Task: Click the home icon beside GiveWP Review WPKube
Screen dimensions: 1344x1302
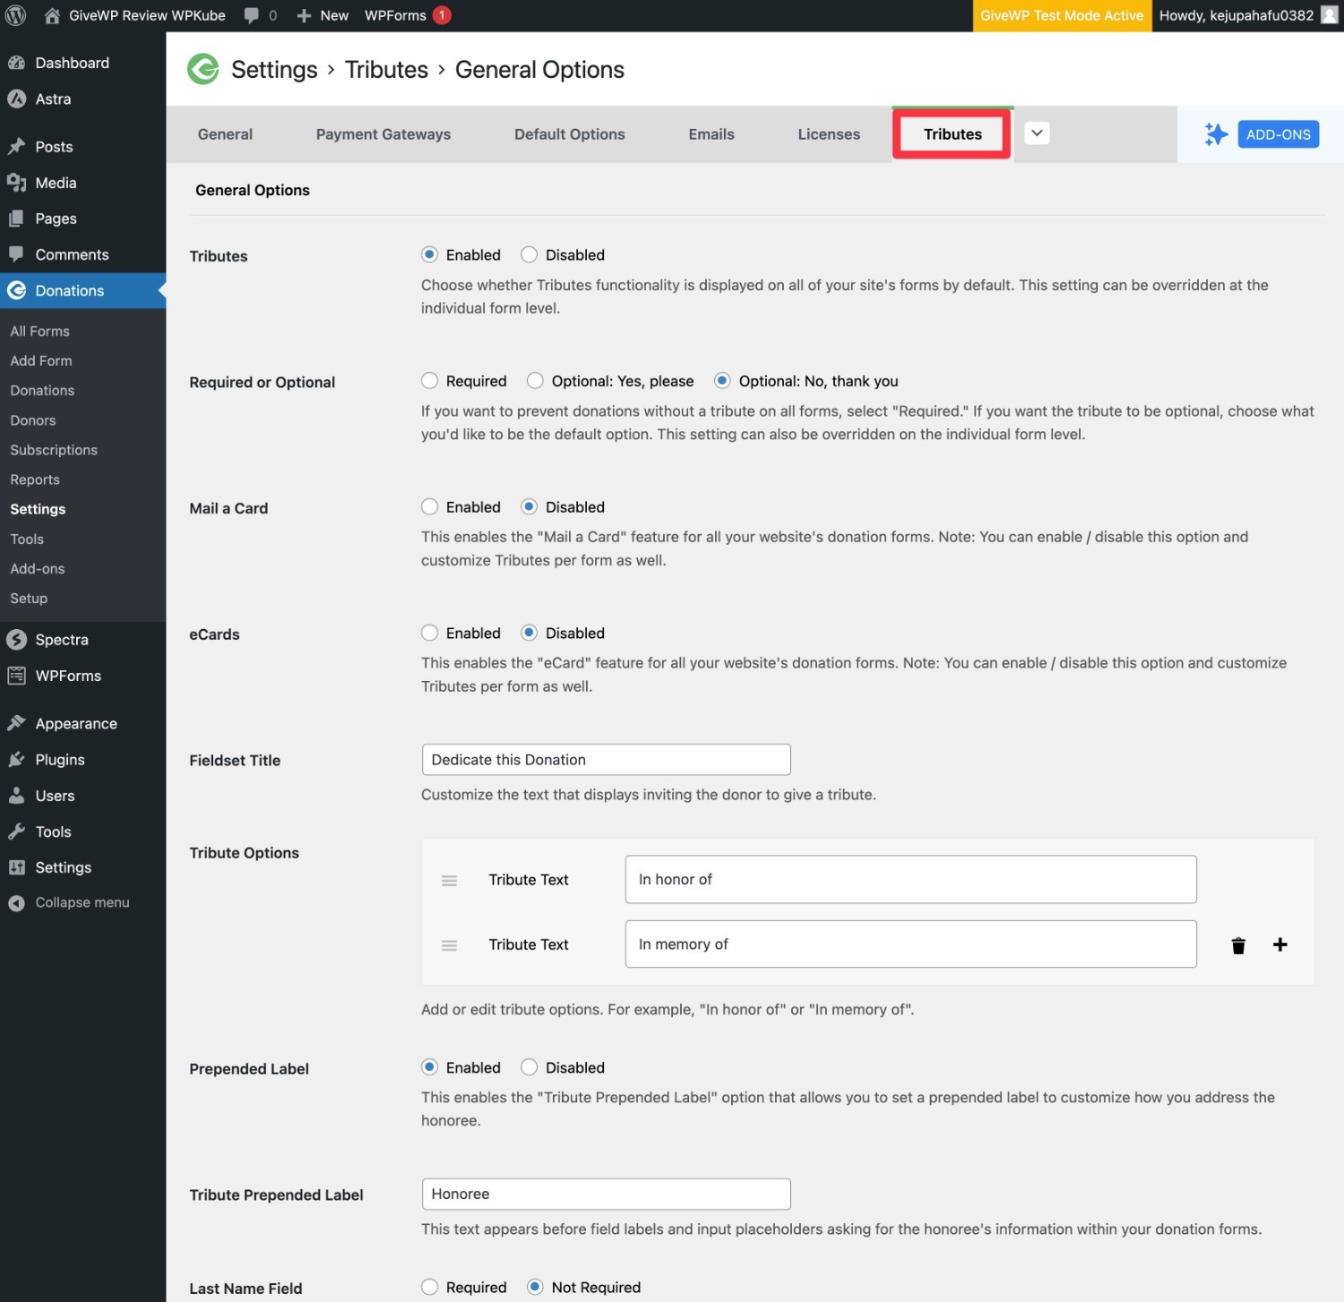Action: [53, 15]
